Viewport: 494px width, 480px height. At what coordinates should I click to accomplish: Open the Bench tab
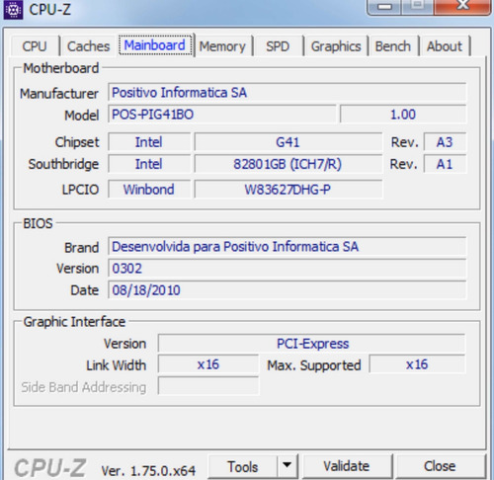(x=393, y=46)
